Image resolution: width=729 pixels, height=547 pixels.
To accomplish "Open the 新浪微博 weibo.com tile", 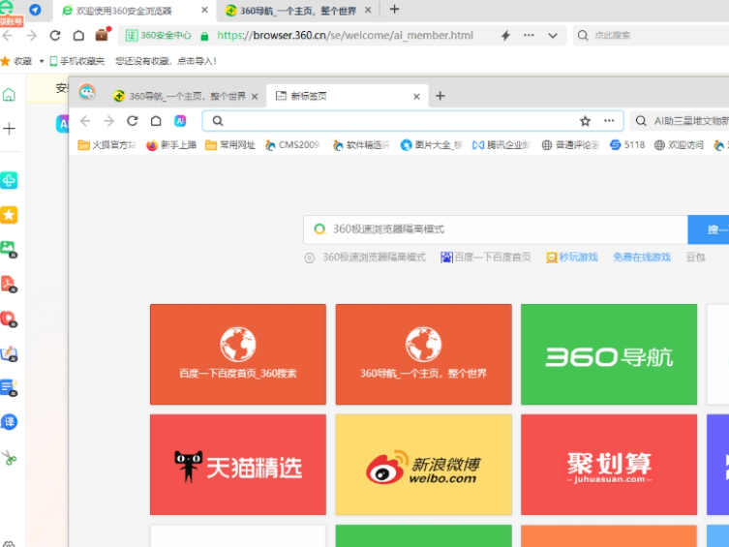I will pos(423,465).
